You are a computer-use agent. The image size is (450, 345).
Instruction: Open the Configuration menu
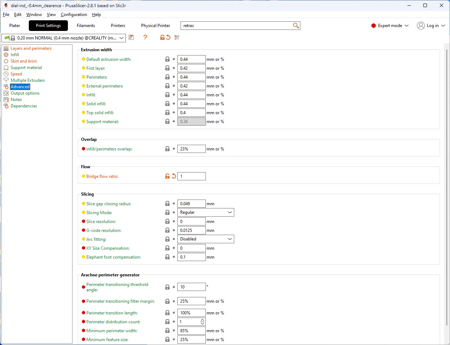(74, 15)
